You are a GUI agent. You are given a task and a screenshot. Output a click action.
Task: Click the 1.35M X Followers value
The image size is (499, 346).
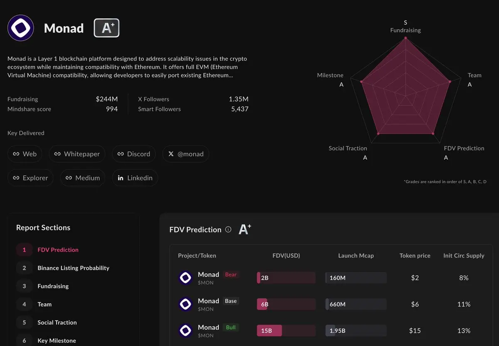(238, 99)
